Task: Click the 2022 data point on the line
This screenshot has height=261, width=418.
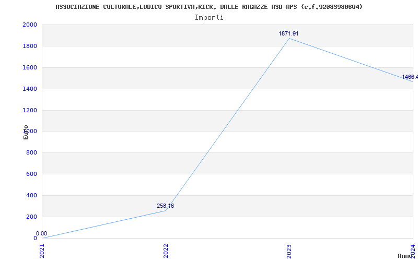Action: point(166,211)
